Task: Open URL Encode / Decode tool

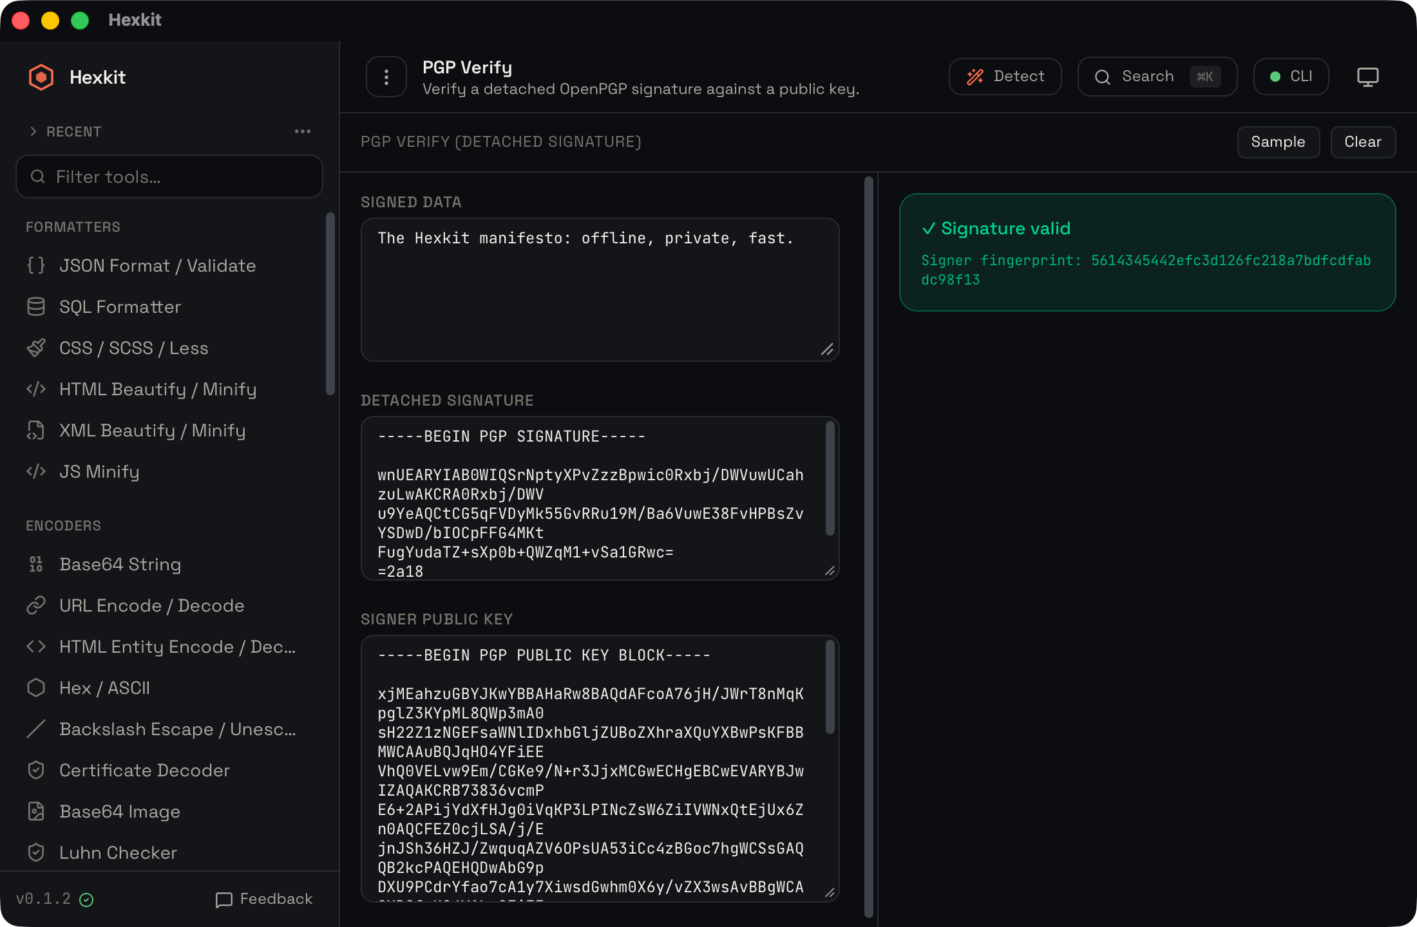Action: pos(169,605)
